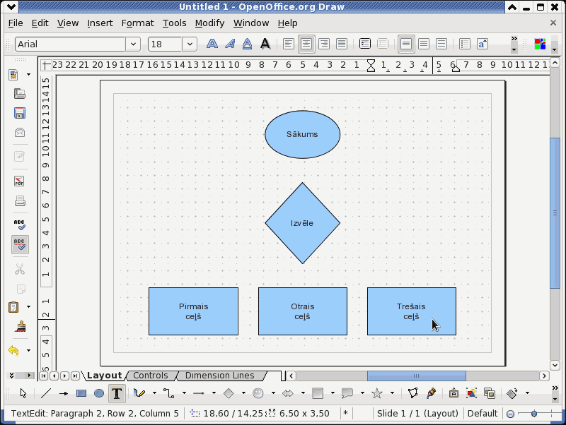Open Fontwork Gallery icon
Screen dimensions: 566x425
(x=454, y=393)
